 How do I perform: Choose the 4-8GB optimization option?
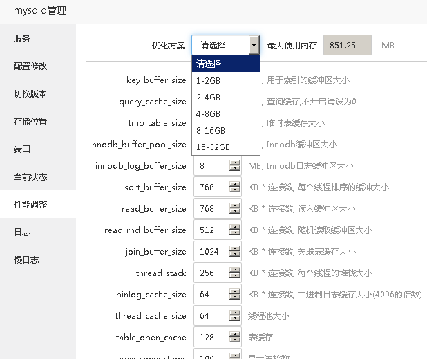[x=226, y=113]
